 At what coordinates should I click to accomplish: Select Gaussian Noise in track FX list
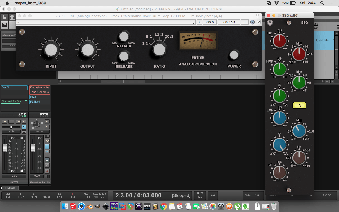click(40, 87)
